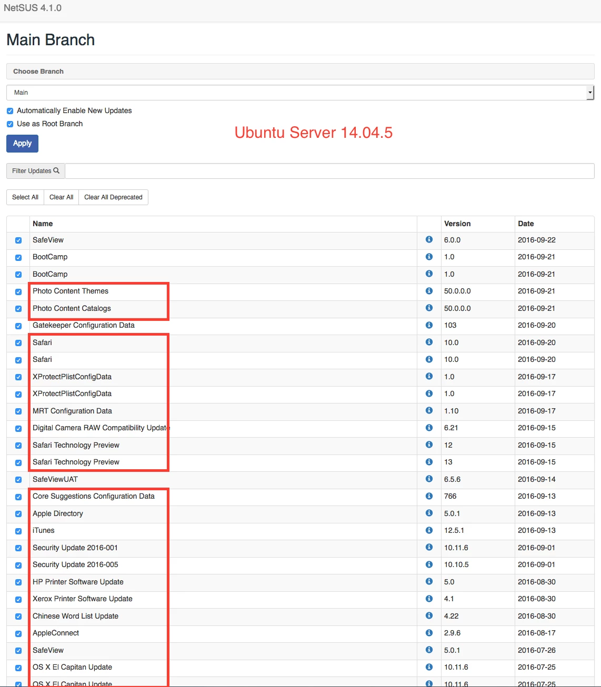Open info icon for Apple Directory row
Viewport: 601px width, 687px height.
coord(429,513)
